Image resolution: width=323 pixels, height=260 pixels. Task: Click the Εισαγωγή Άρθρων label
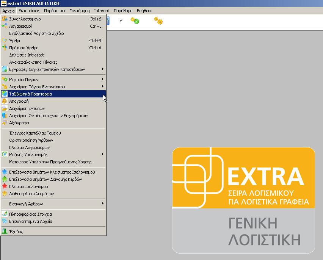(x=26, y=204)
